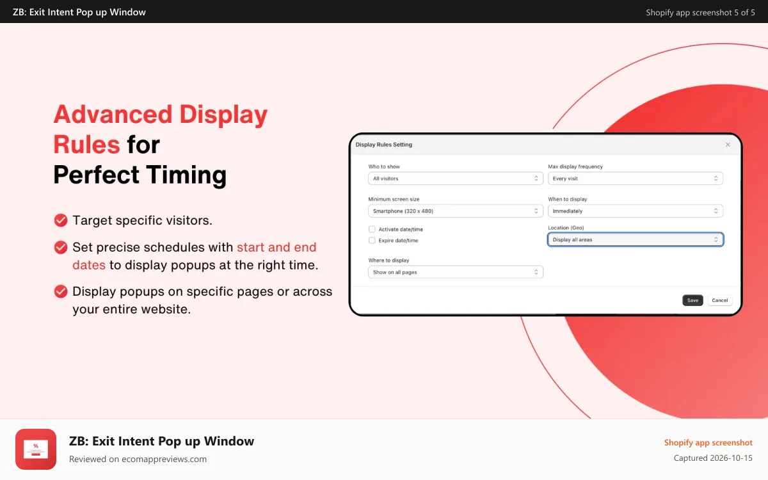Image resolution: width=768 pixels, height=480 pixels.
Task: Click the 'Reviewed on ecomappreviews.com' text
Action: pyautogui.click(x=138, y=459)
